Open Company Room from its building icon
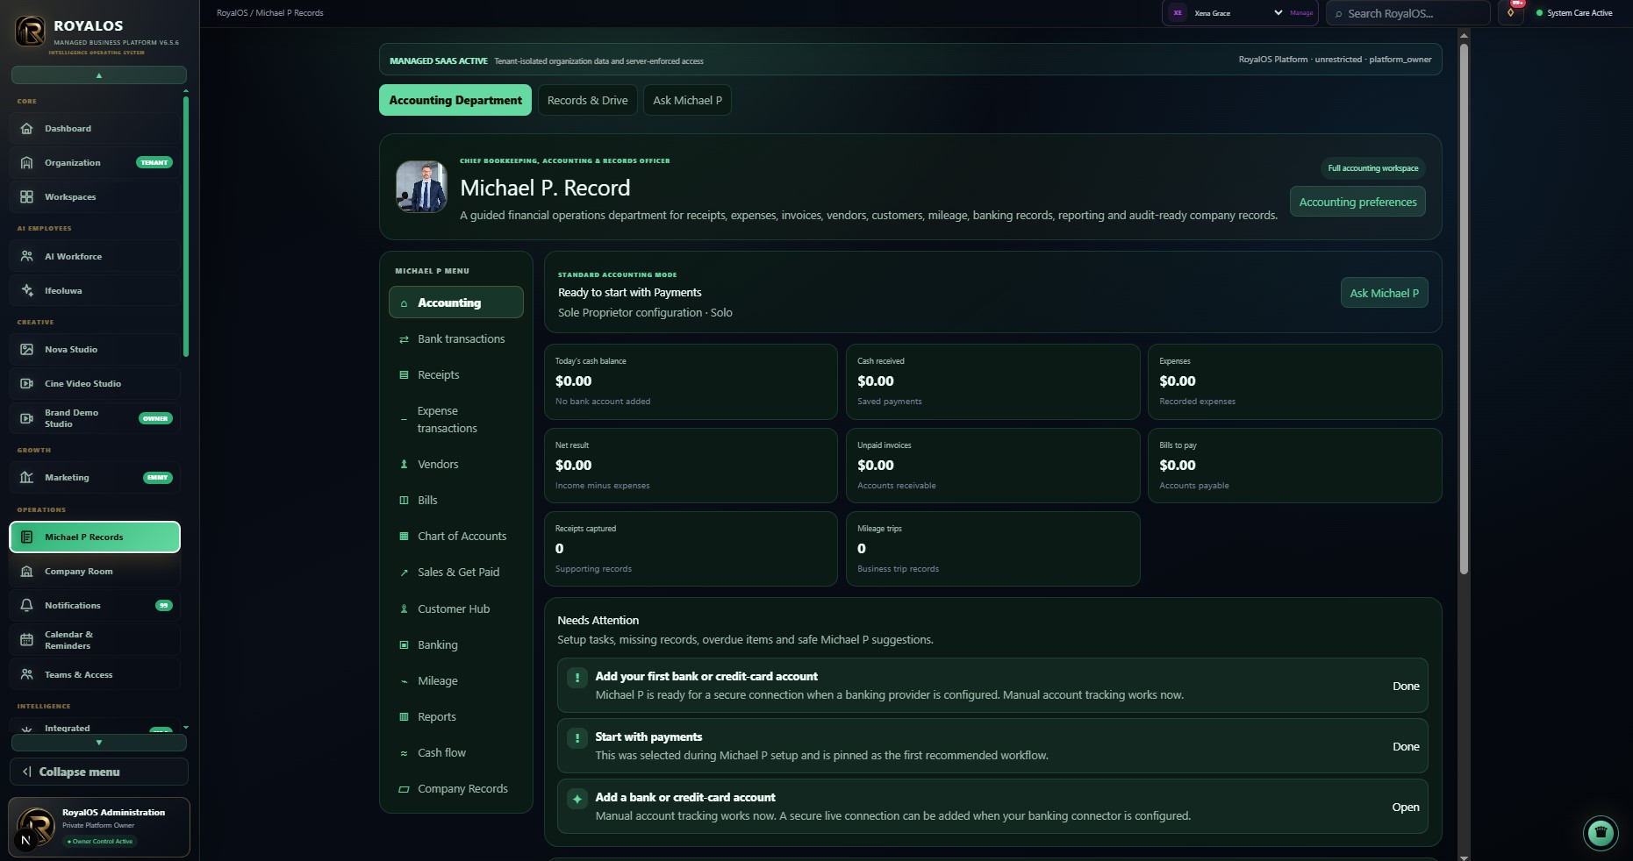 pos(26,571)
